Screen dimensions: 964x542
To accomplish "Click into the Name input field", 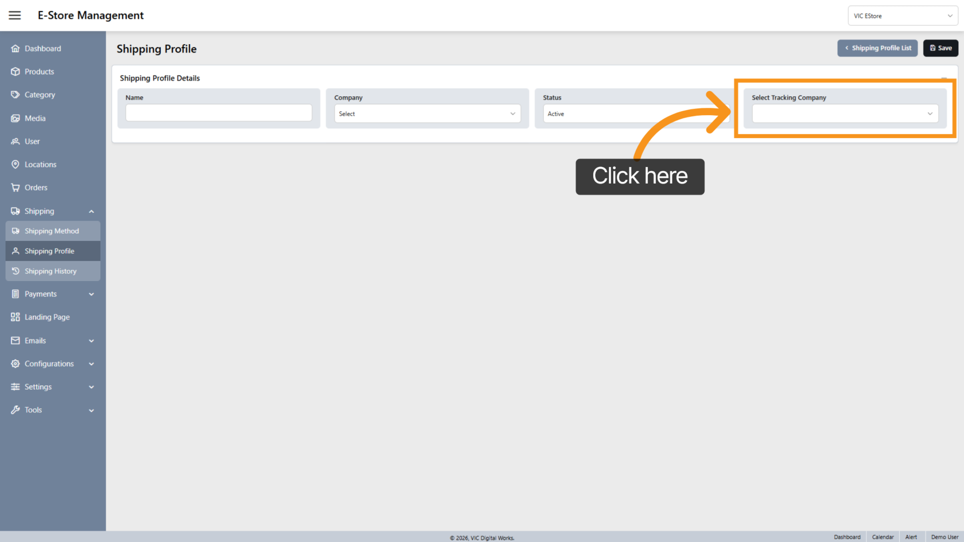I will [219, 113].
